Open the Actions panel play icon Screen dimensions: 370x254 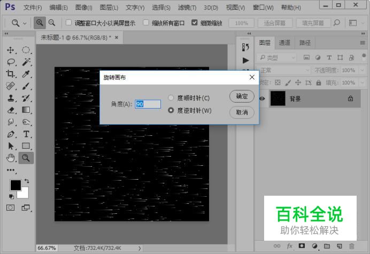[x=245, y=60]
